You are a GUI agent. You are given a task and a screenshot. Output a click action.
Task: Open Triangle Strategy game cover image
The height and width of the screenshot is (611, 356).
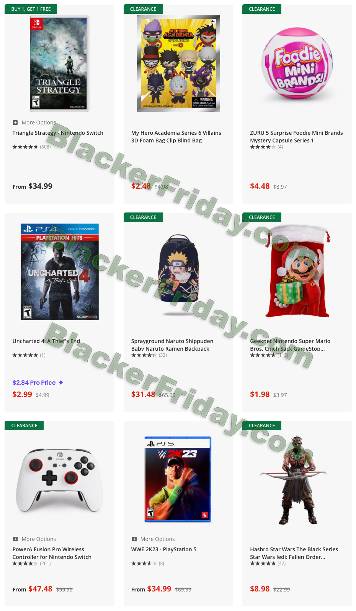click(x=60, y=64)
